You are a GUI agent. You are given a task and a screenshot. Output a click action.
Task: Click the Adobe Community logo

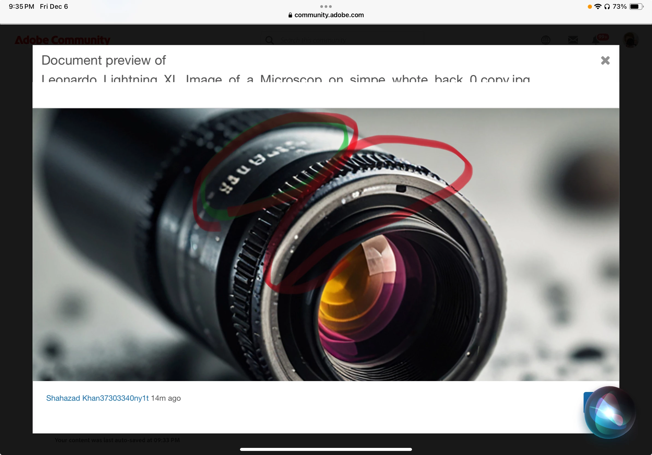[x=62, y=40]
